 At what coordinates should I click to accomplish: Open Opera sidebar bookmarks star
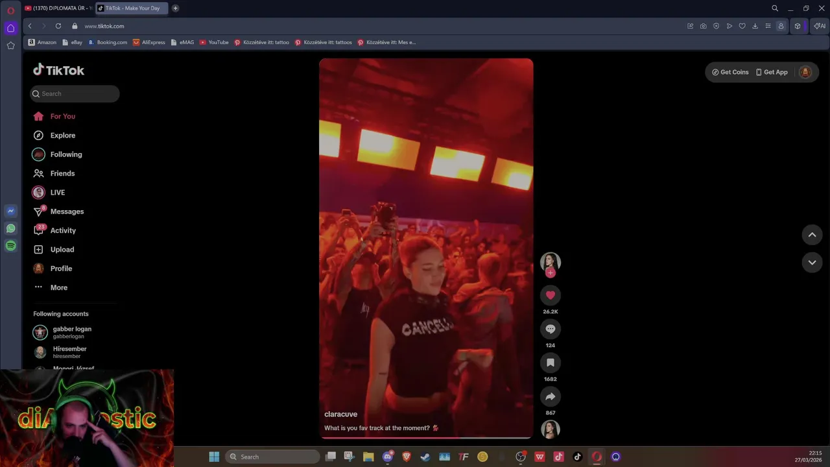click(10, 45)
